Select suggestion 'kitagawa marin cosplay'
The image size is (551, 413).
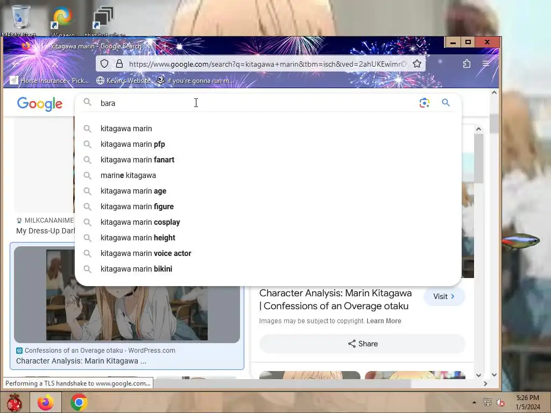(x=140, y=222)
